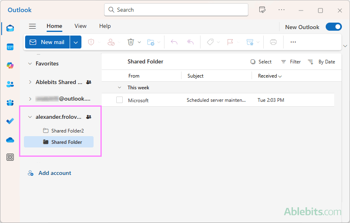Switch to the View tab
The height and width of the screenshot is (223, 350).
click(80, 26)
